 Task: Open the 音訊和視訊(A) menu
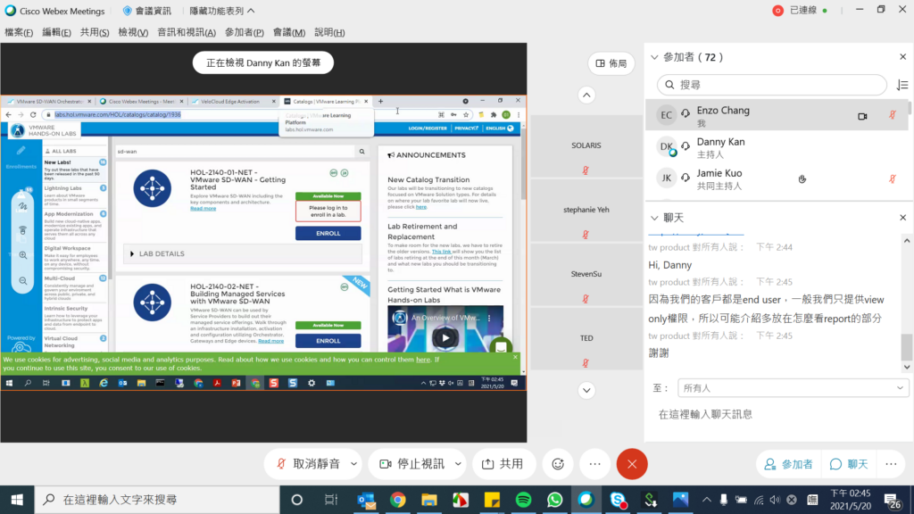187,33
